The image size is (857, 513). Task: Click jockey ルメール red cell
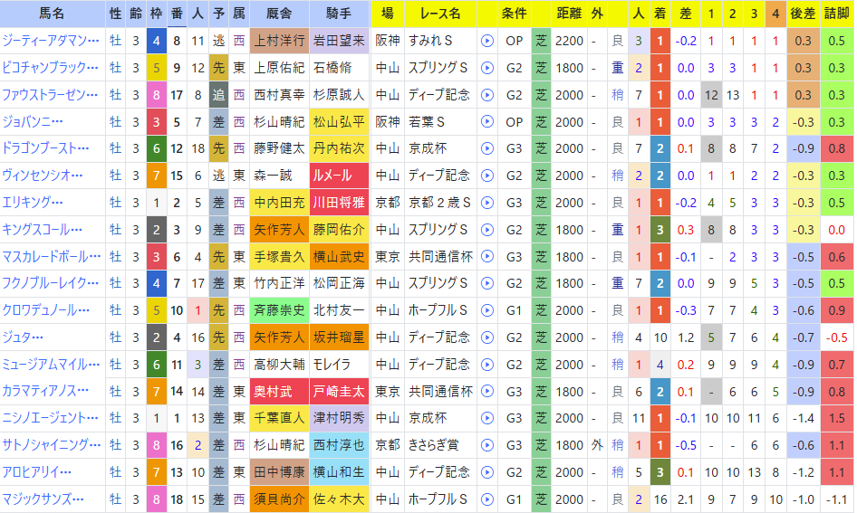tap(339, 176)
